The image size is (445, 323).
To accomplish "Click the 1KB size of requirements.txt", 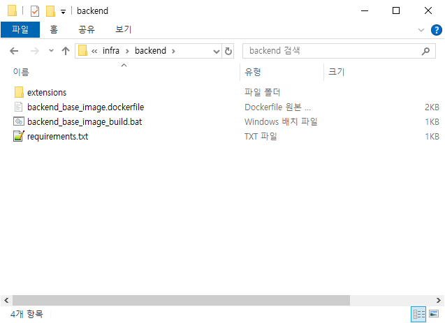I will (x=432, y=137).
